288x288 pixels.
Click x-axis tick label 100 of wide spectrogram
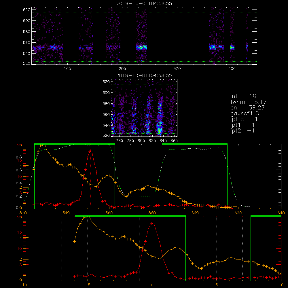click(67, 69)
